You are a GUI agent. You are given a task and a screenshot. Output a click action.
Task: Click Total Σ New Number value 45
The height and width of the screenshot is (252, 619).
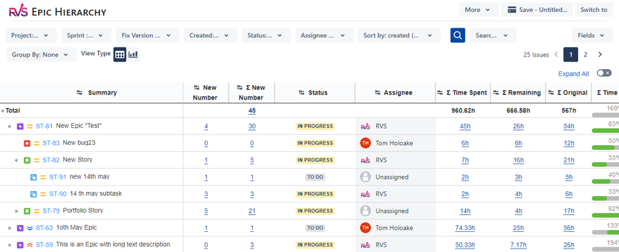click(252, 110)
